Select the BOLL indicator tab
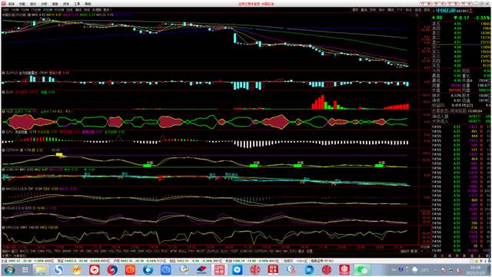The image size is (492, 277). (183, 251)
